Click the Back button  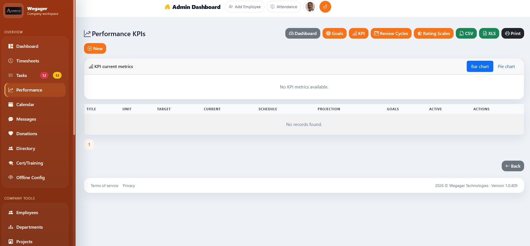[x=513, y=166]
